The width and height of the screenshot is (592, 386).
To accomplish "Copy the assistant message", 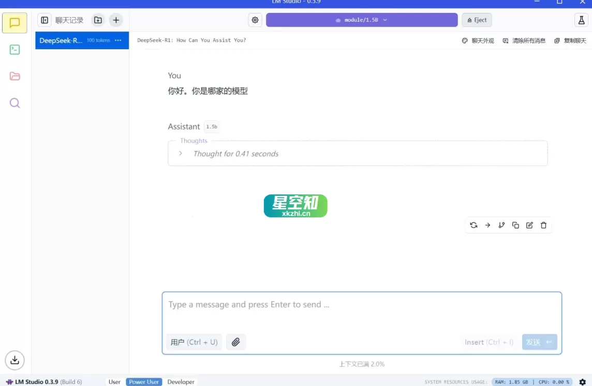I will pos(515,225).
